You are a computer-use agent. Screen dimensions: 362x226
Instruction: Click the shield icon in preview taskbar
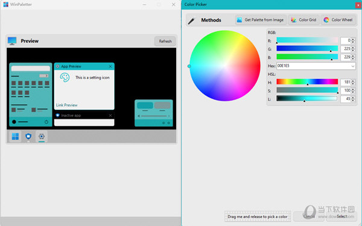[x=28, y=136]
